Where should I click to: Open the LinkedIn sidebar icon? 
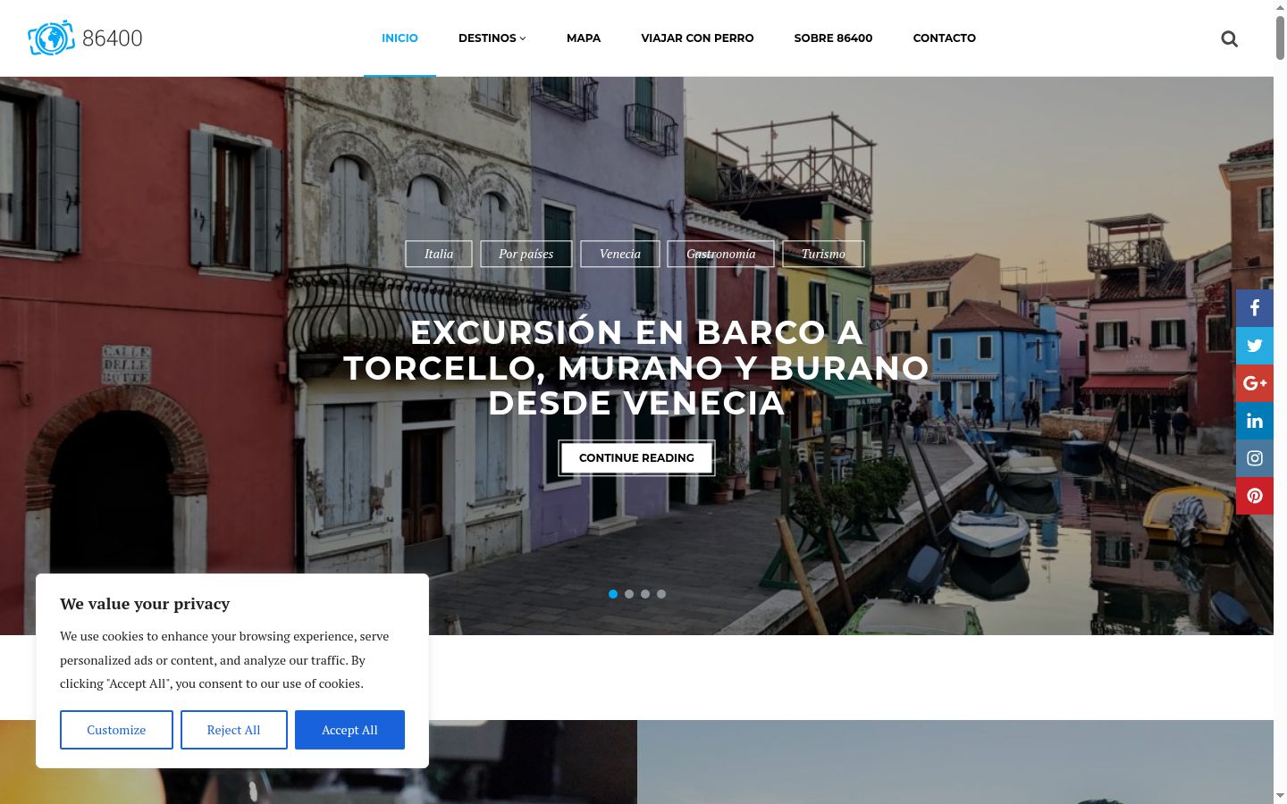tap(1255, 421)
